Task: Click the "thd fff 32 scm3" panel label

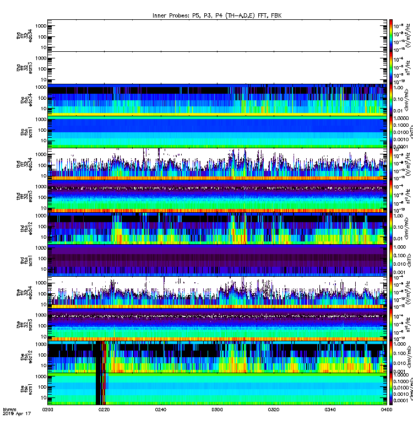Action: pos(24,196)
